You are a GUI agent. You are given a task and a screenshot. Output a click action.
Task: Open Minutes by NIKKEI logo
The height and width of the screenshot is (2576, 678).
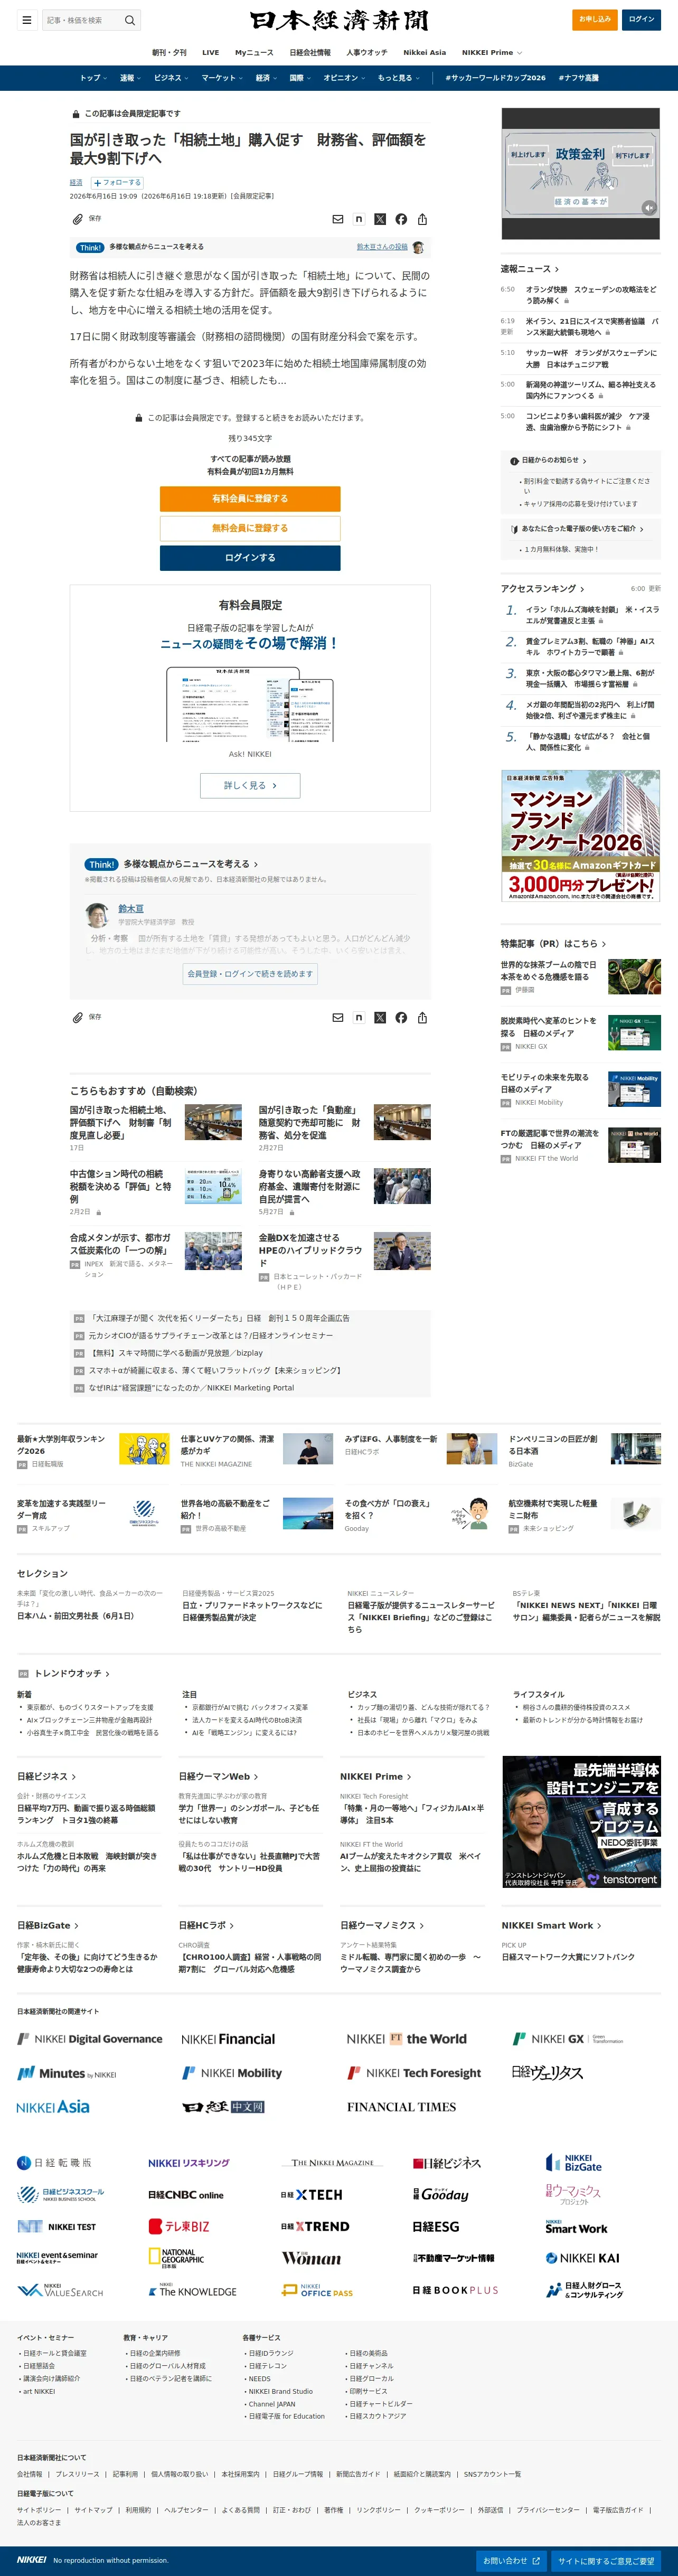click(x=66, y=2073)
